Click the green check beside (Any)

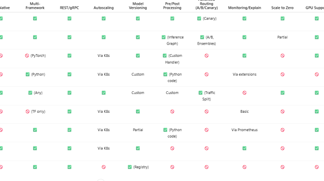click(30, 93)
